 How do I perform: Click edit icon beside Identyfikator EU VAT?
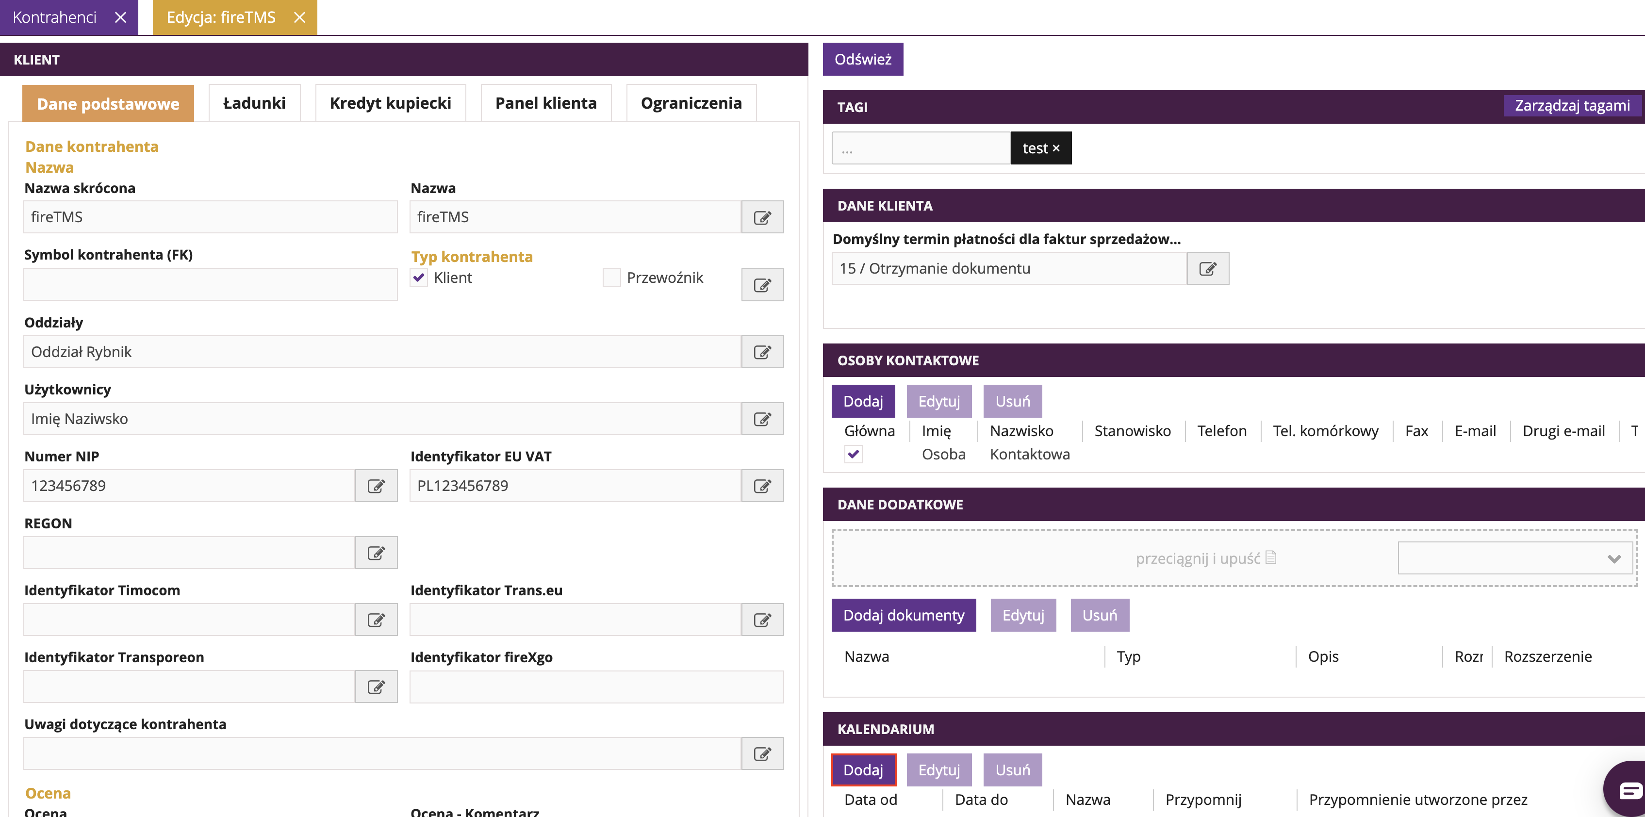pos(762,487)
